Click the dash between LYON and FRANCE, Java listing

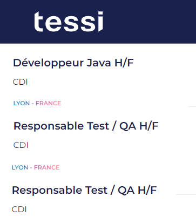pyautogui.click(x=32, y=103)
